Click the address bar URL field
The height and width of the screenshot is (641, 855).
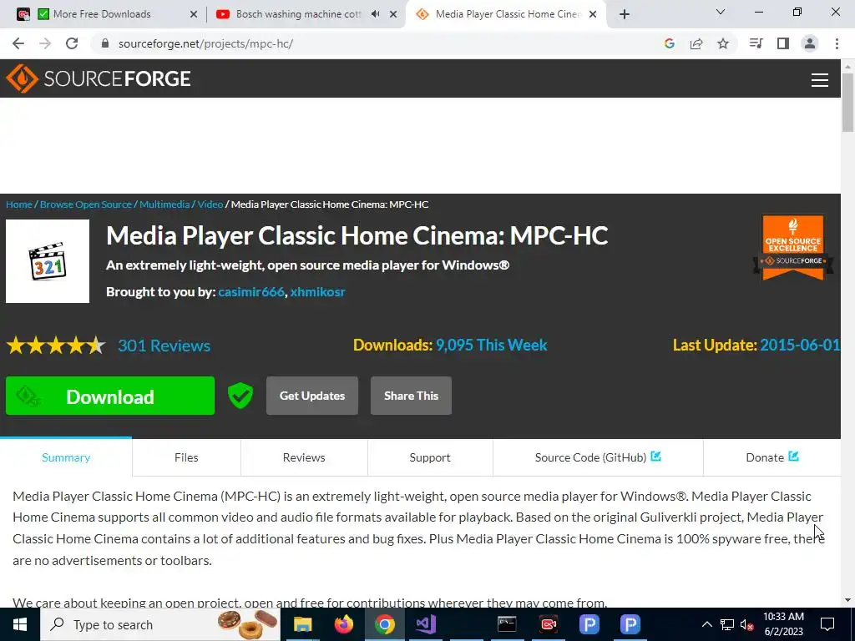[x=377, y=43]
